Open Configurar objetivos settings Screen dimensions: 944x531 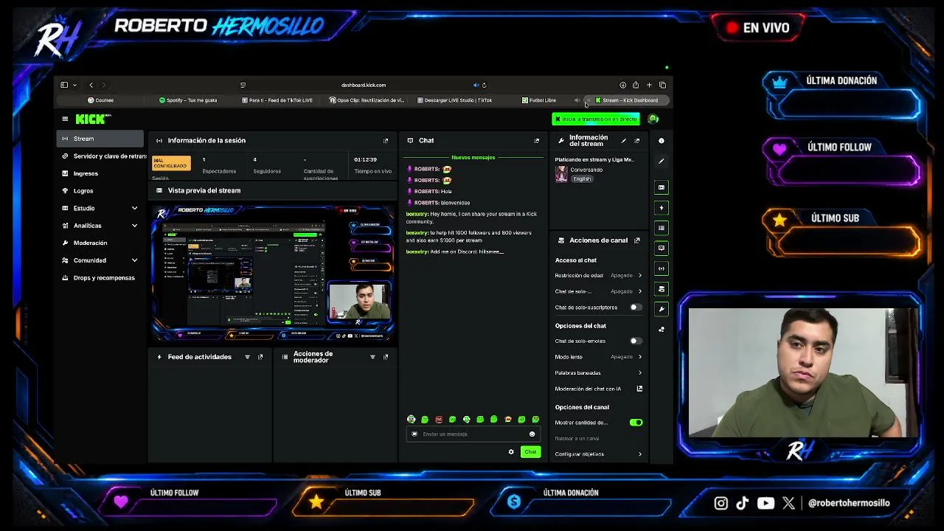tap(598, 454)
